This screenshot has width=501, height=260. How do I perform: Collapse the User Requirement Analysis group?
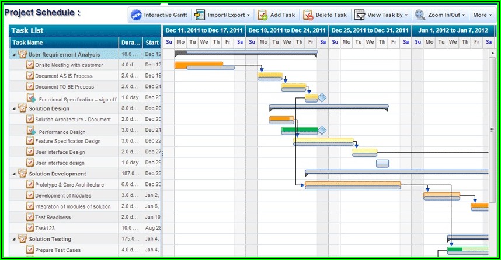[x=14, y=55]
